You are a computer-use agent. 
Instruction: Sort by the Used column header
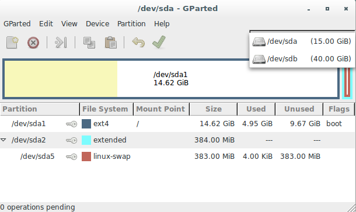pos(256,109)
